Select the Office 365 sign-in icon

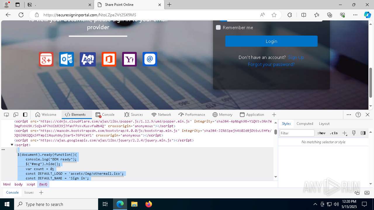109,59
